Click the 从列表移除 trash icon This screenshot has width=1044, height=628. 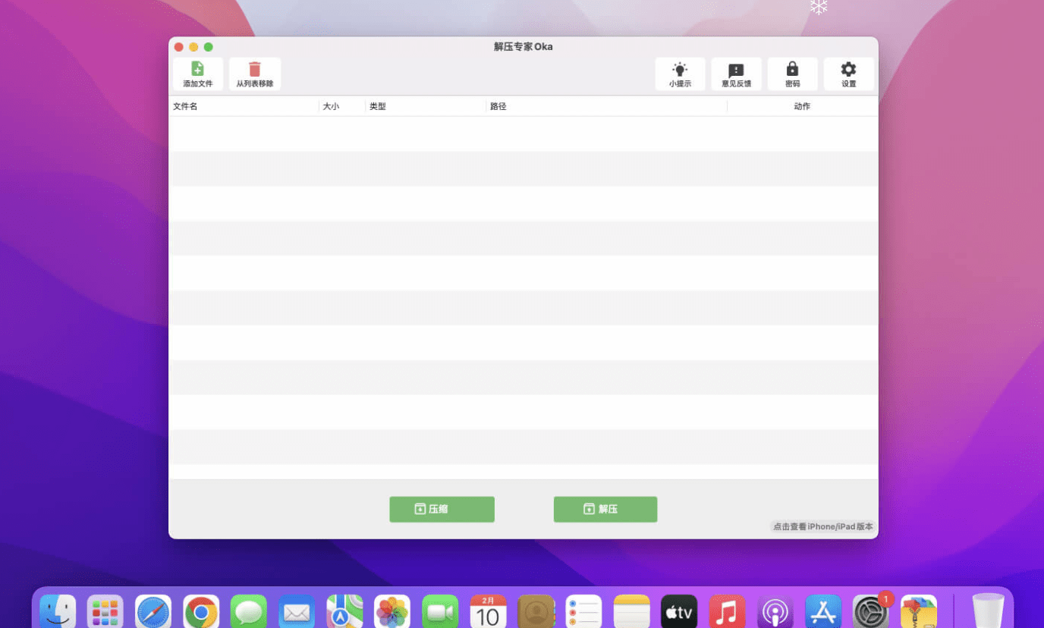pos(255,69)
